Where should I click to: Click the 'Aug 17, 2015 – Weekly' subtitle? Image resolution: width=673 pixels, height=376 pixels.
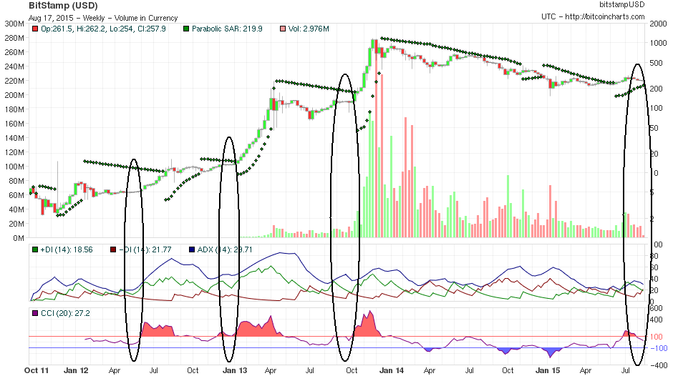(x=67, y=18)
